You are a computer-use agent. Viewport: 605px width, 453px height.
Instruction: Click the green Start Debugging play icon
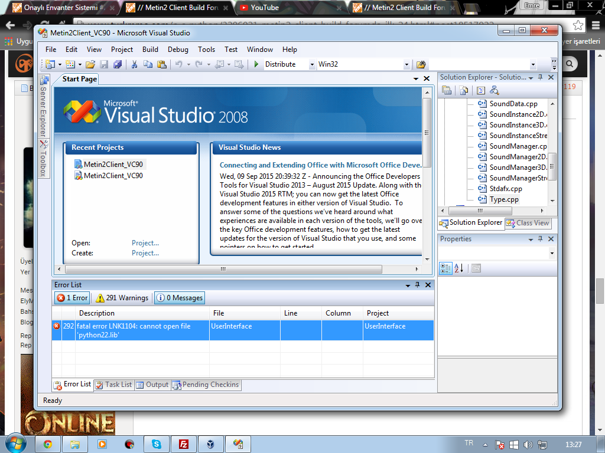point(256,64)
